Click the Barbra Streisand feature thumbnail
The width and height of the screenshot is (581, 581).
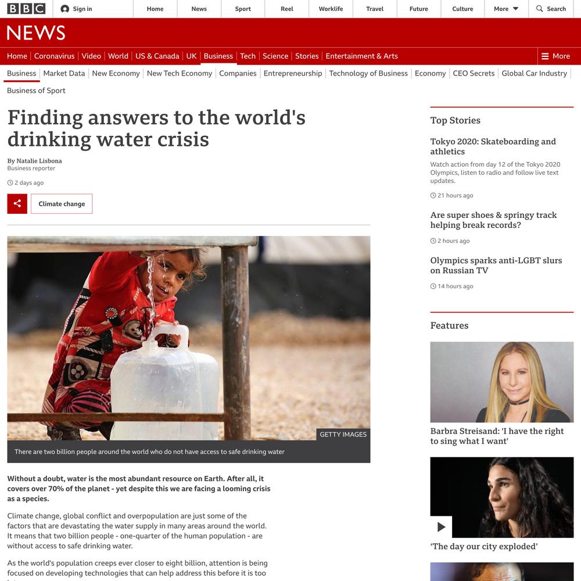click(x=502, y=382)
